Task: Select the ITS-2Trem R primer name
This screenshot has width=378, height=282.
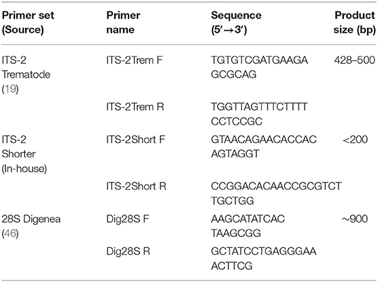Action: 135,107
